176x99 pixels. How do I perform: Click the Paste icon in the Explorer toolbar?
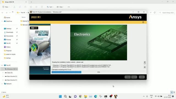pos(25,7)
